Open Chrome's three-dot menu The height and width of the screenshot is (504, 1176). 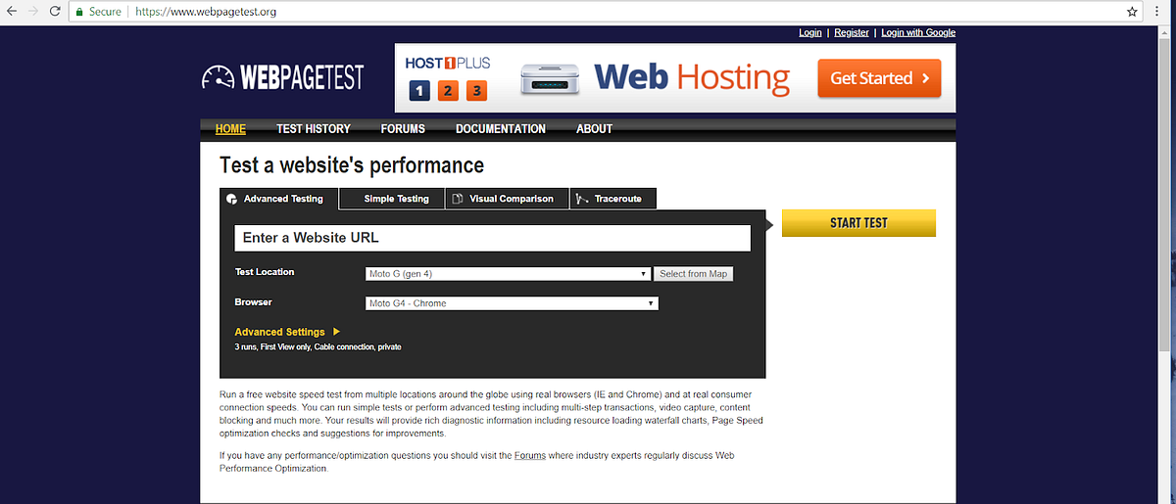(1159, 12)
